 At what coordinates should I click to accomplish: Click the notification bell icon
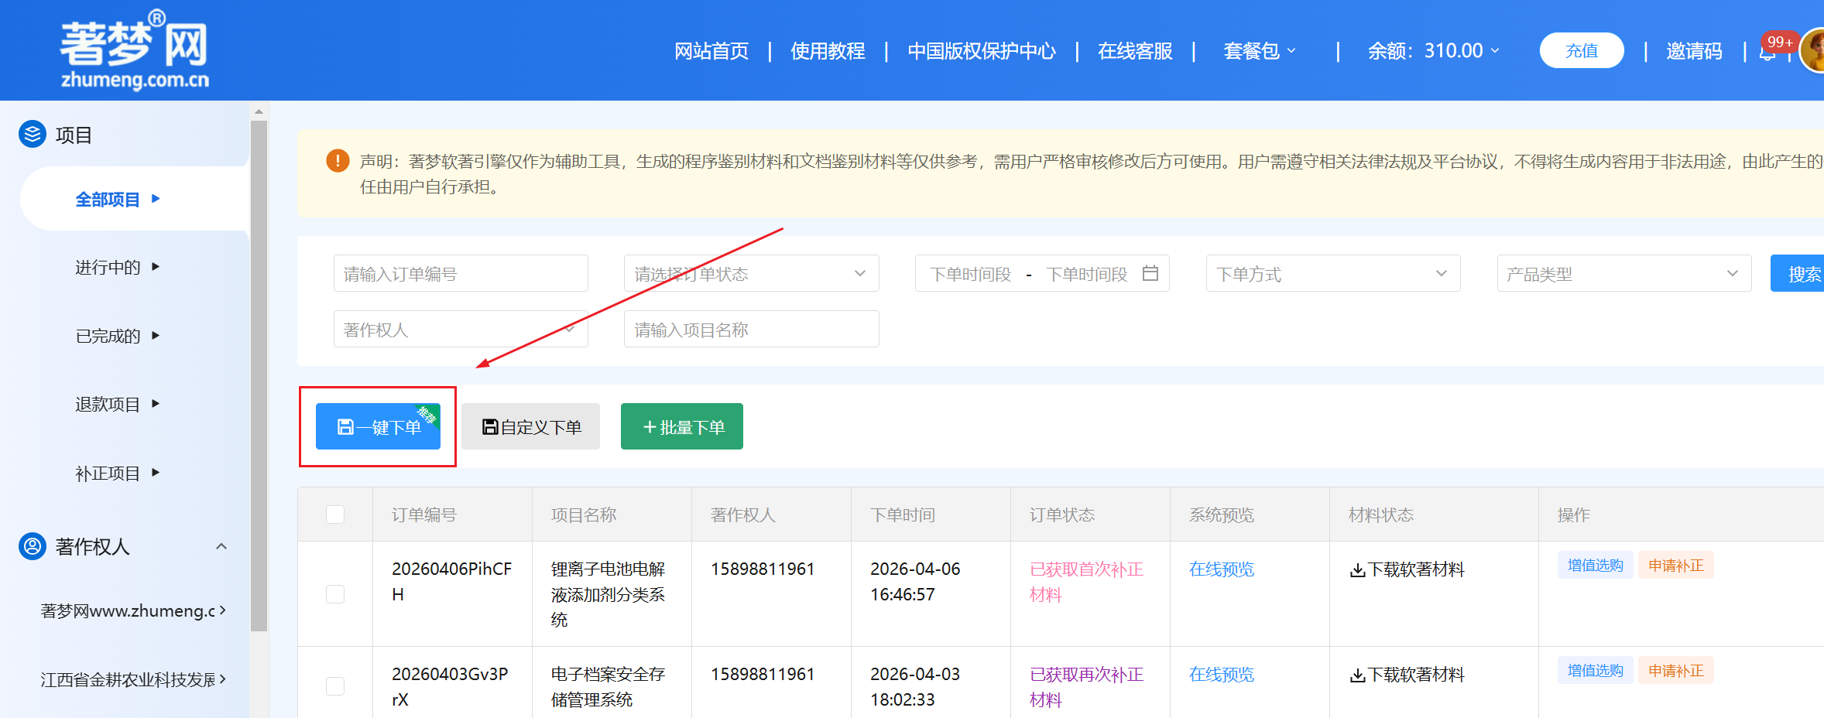[x=1767, y=53]
